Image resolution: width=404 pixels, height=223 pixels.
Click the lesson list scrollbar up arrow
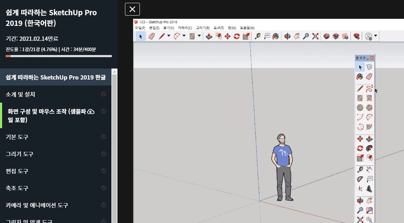click(x=114, y=72)
